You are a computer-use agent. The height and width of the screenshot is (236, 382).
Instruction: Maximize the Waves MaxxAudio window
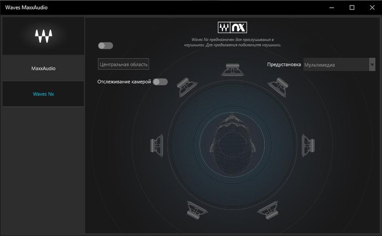tap(352, 7)
